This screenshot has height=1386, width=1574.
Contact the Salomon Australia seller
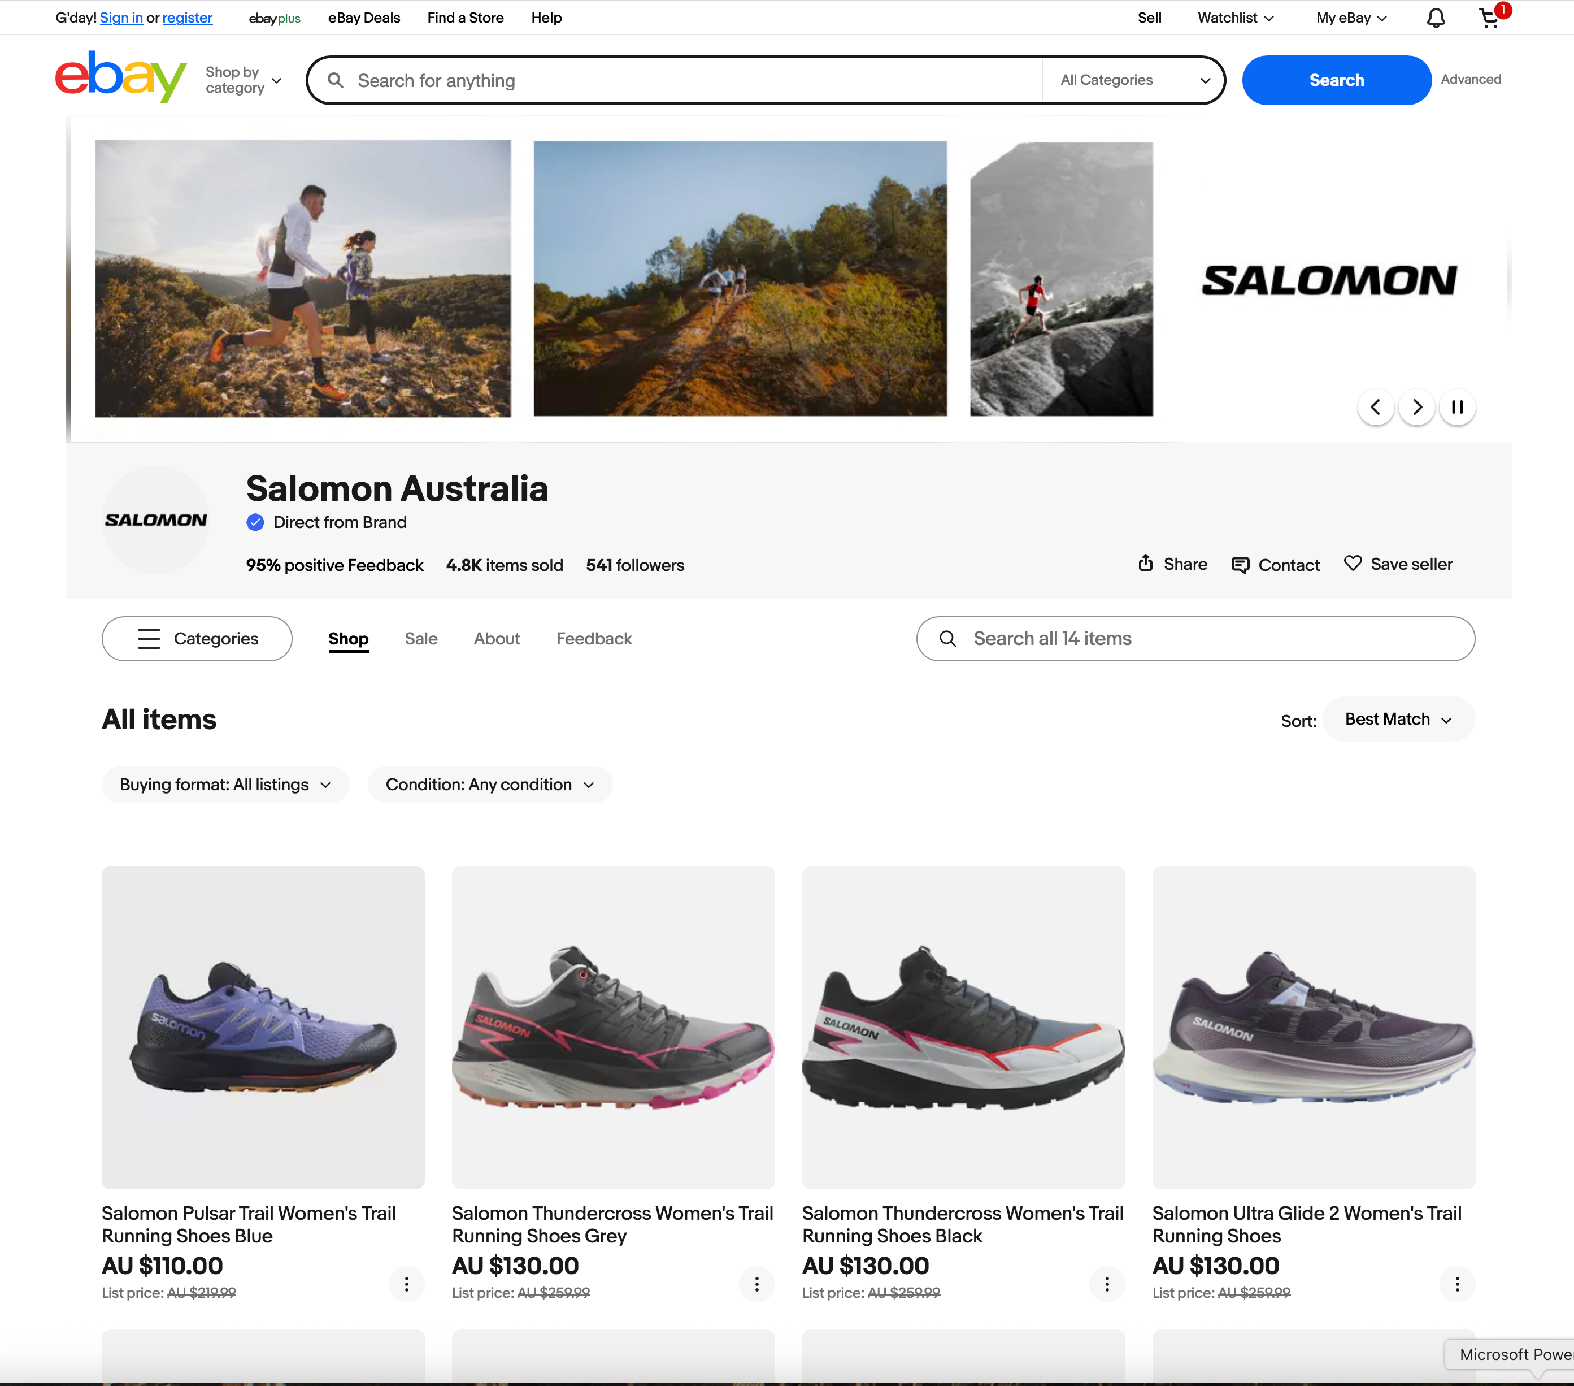[1275, 564]
